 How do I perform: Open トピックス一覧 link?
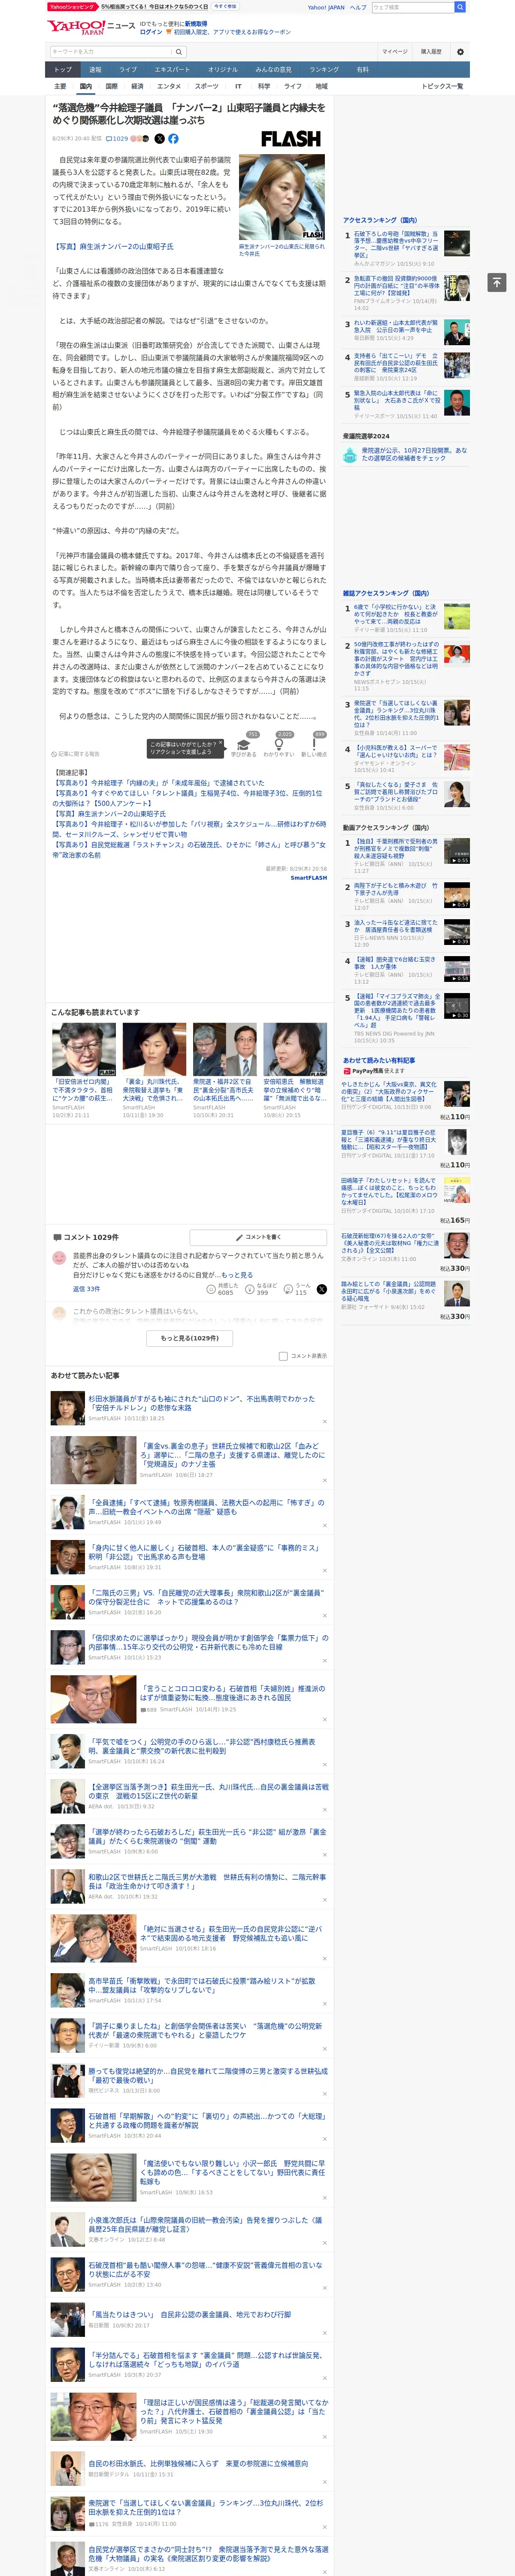[442, 86]
